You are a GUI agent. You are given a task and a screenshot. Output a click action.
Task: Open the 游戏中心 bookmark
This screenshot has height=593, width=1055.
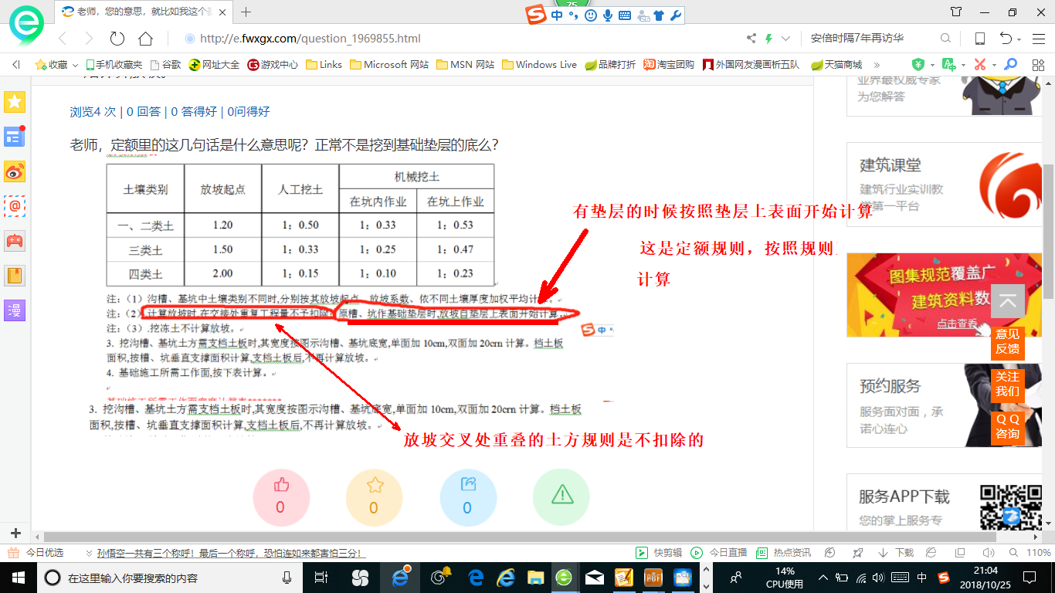pyautogui.click(x=273, y=65)
